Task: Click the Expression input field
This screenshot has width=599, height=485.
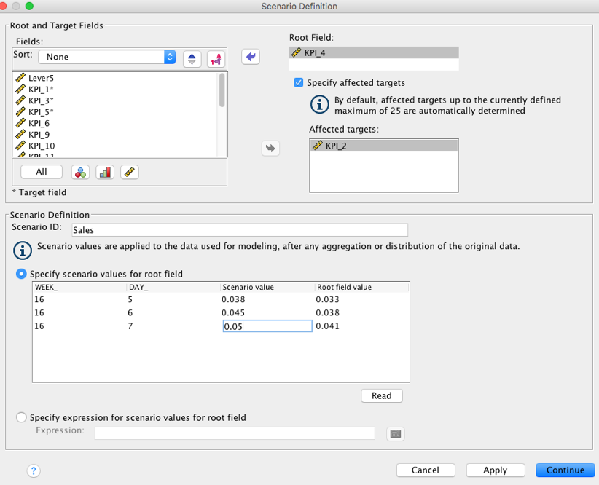Action: coord(235,433)
